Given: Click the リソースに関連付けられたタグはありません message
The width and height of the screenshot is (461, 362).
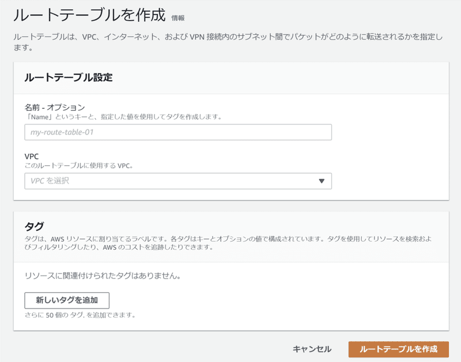Looking at the screenshot, I should coord(103,276).
